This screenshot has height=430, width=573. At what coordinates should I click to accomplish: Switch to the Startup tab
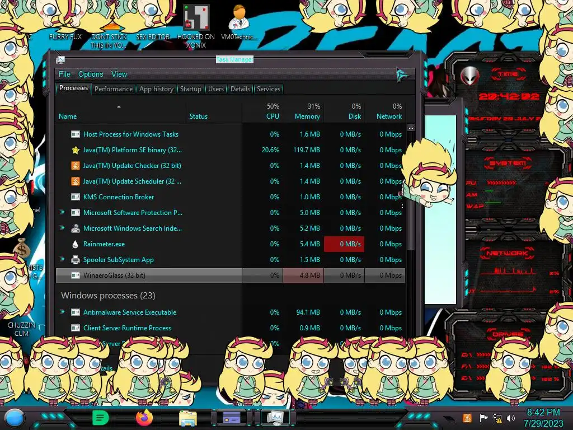pyautogui.click(x=190, y=89)
